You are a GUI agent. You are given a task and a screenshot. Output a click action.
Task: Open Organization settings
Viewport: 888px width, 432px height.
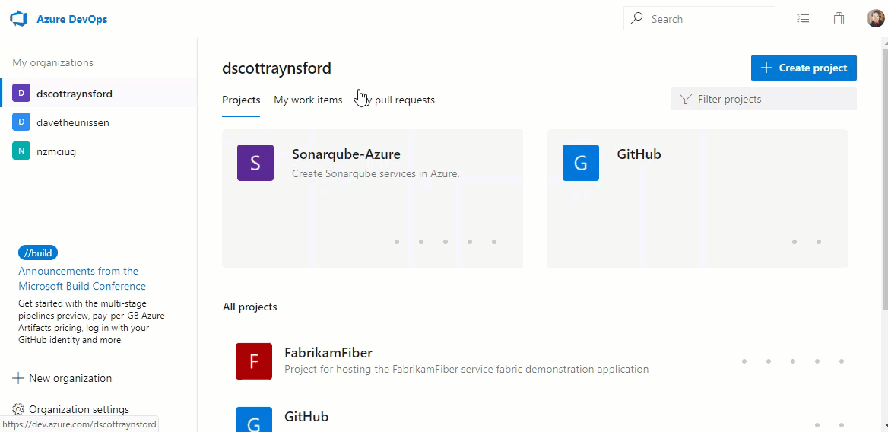coord(79,409)
